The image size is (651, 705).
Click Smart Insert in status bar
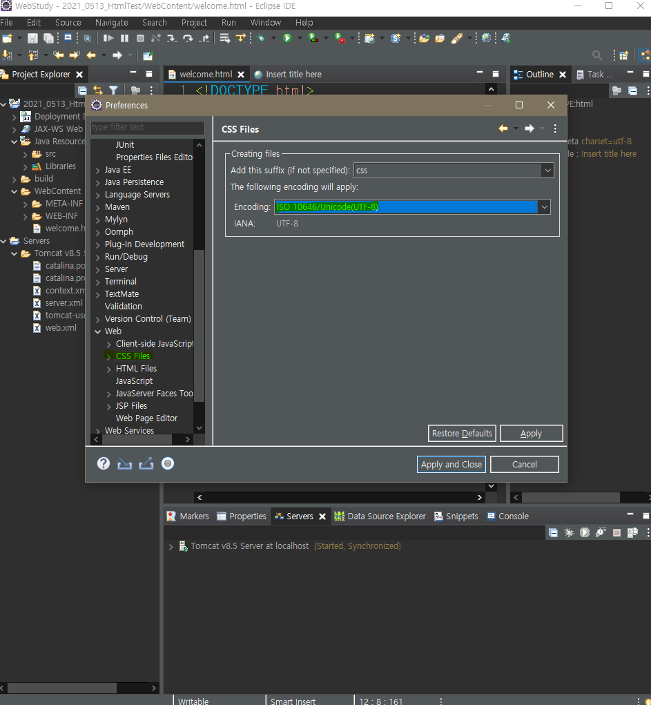[x=293, y=700]
